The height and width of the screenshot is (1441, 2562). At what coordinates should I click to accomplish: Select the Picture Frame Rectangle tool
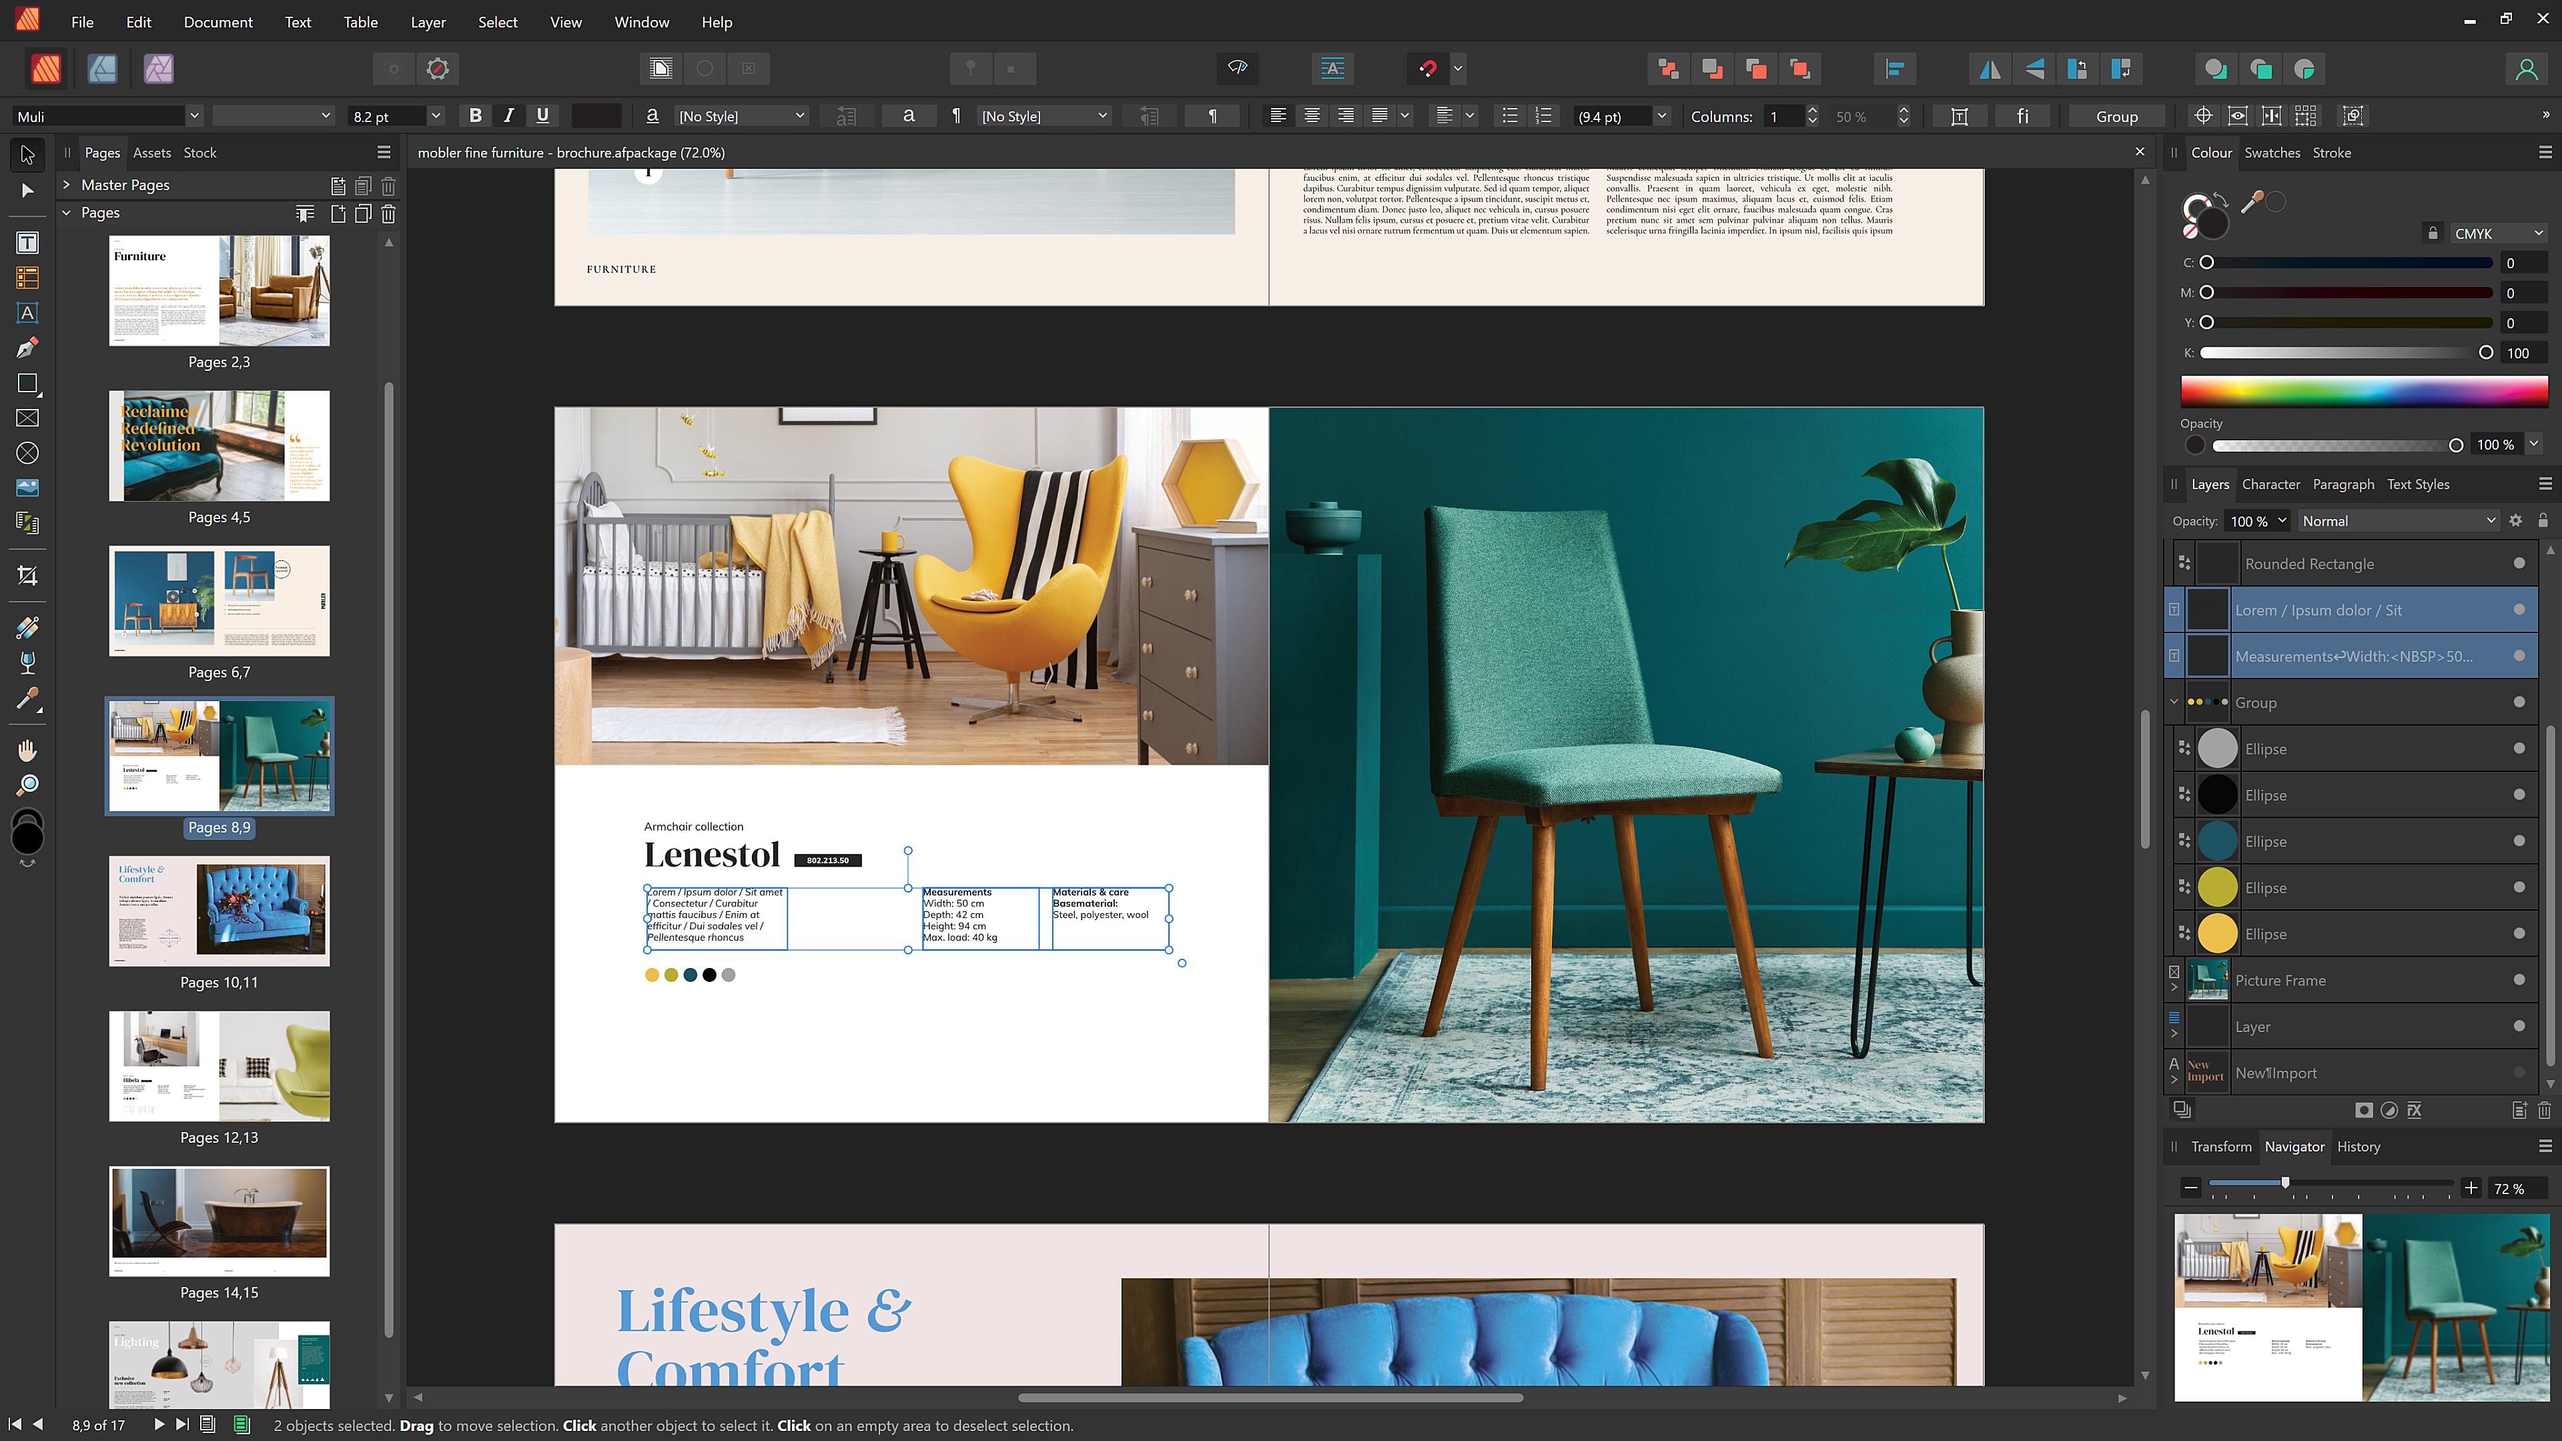pos(27,418)
